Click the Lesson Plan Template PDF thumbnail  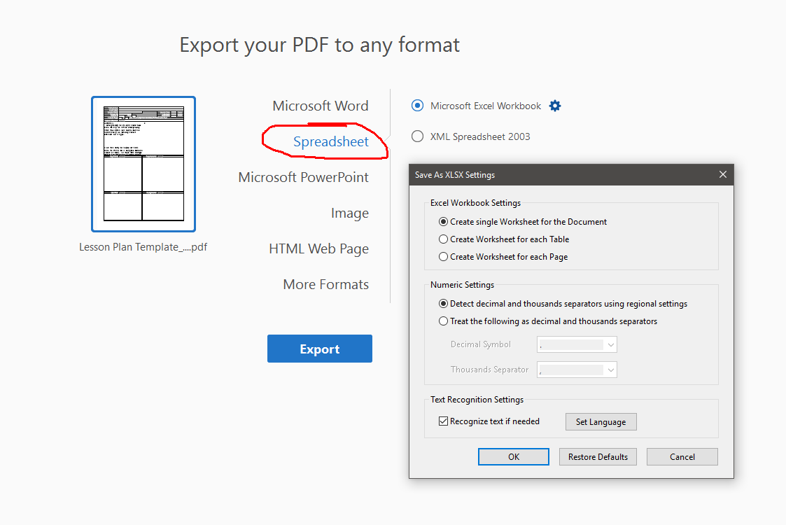[x=143, y=164]
